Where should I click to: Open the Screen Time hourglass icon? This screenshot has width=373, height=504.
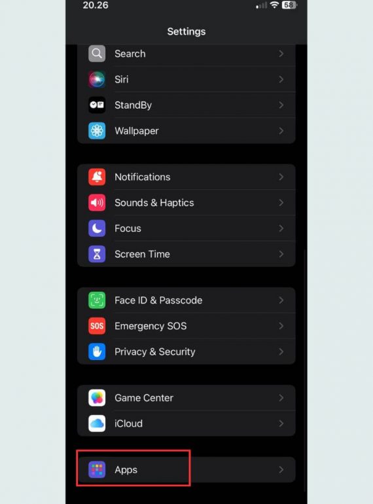click(x=97, y=254)
